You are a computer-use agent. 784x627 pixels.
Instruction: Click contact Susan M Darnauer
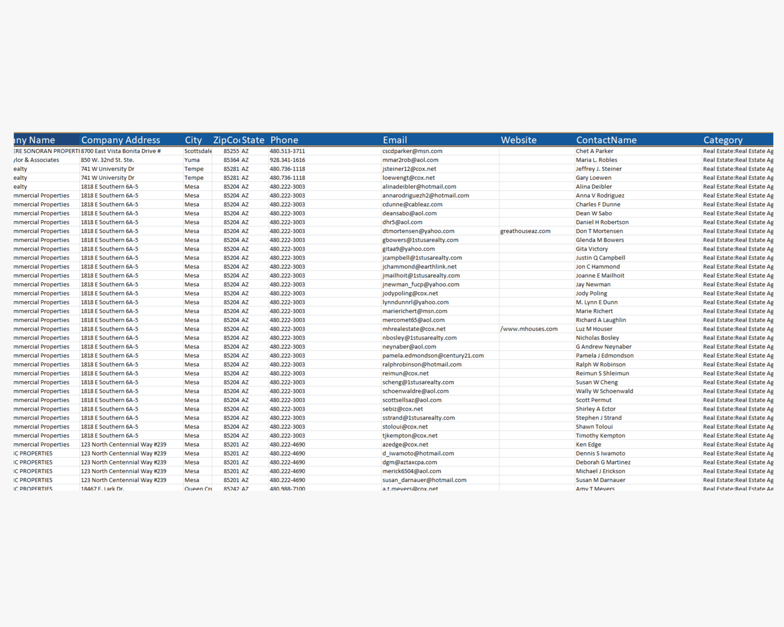[x=601, y=480]
